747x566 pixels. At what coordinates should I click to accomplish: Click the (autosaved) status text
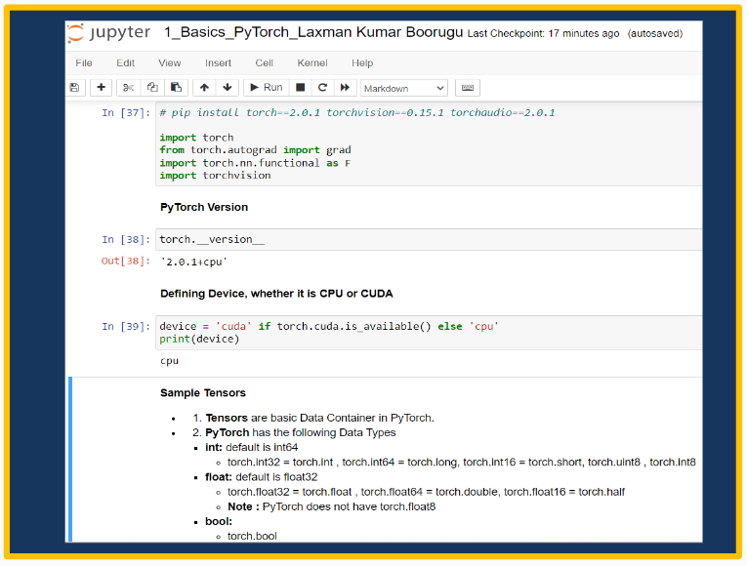655,34
